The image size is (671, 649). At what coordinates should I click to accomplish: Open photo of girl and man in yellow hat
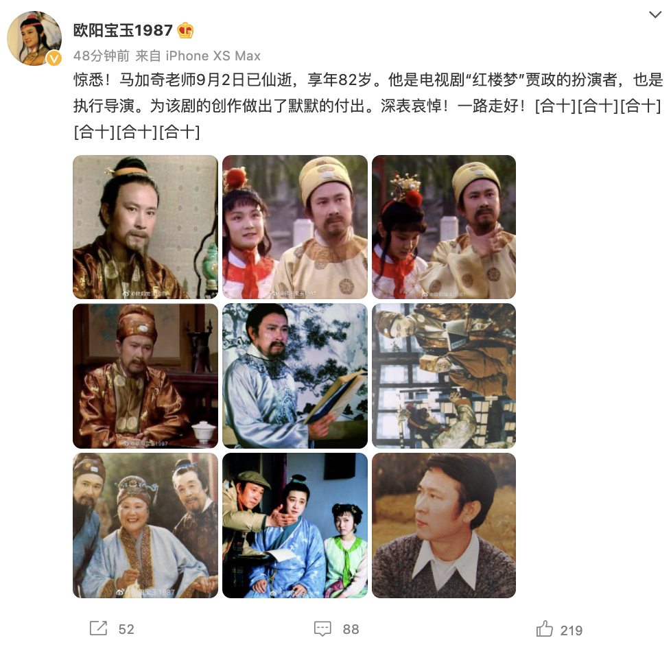[x=295, y=227]
